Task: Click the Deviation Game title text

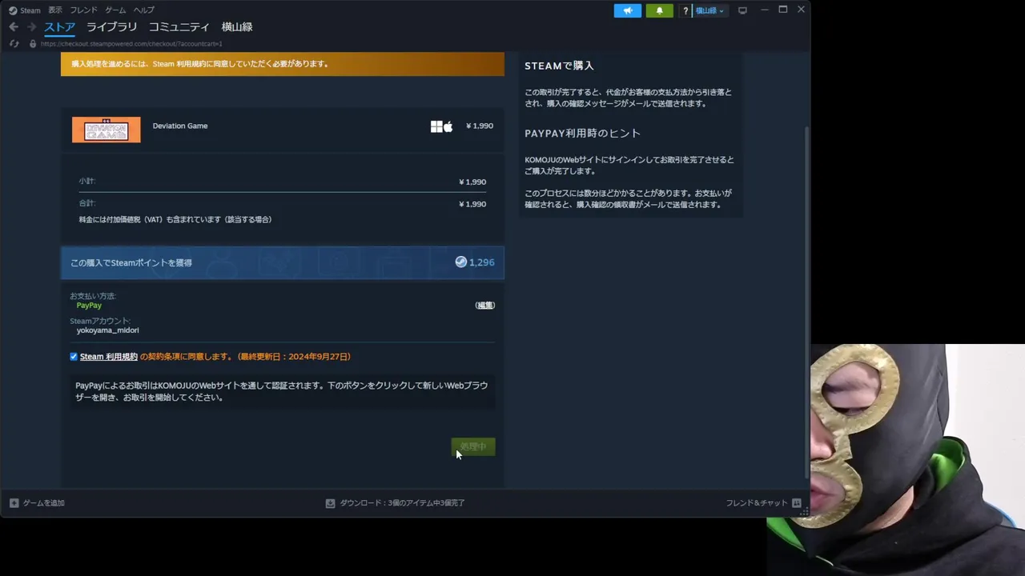Action: click(x=180, y=126)
